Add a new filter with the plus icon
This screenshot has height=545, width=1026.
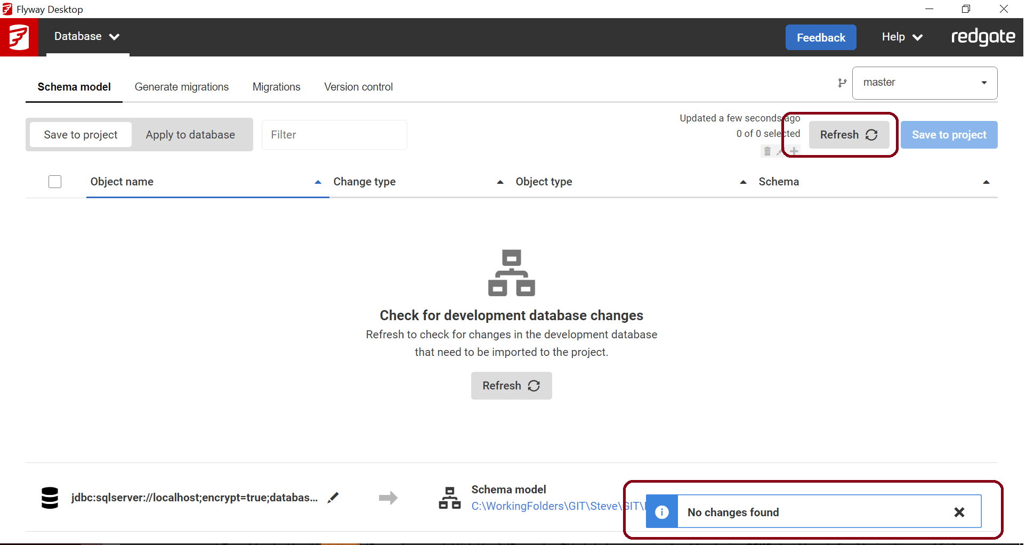click(794, 151)
